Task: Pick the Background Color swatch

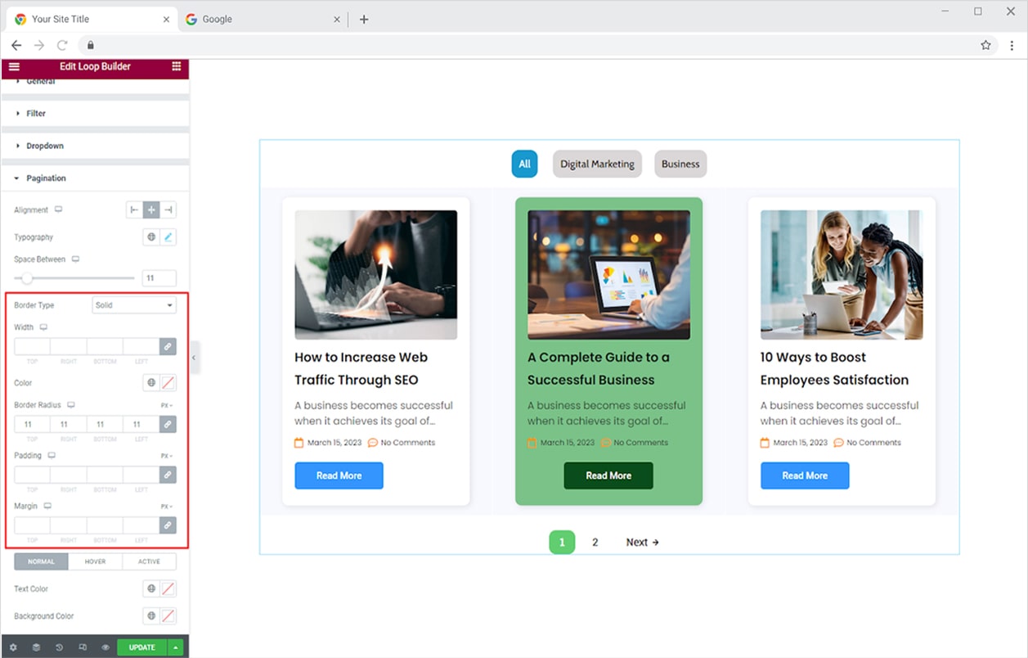Action: (168, 616)
